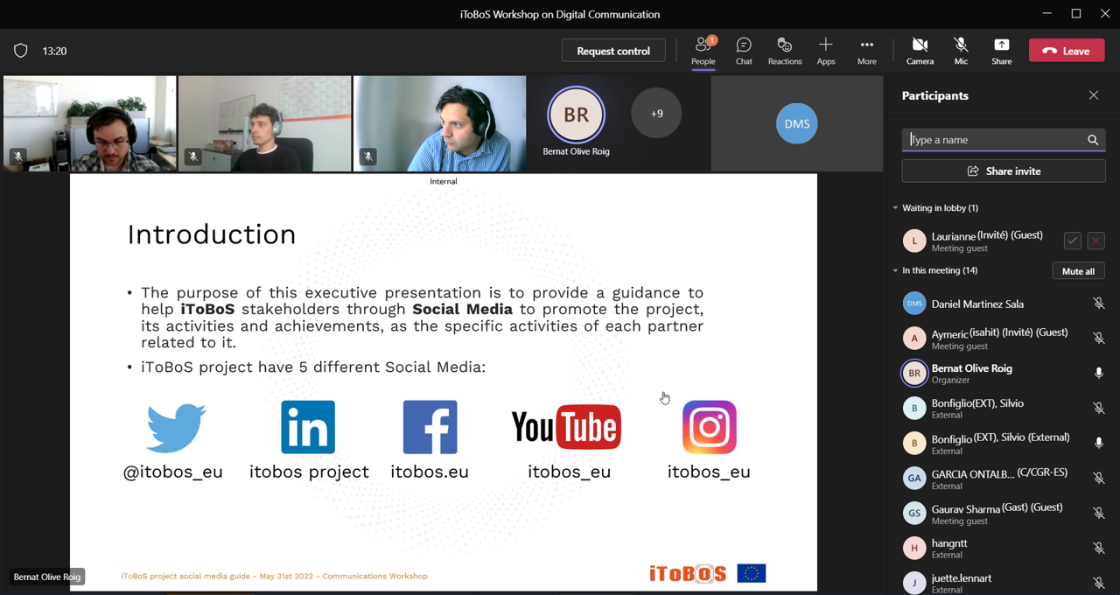Close the Participants panel
Viewport: 1120px width, 595px height.
pyautogui.click(x=1093, y=95)
